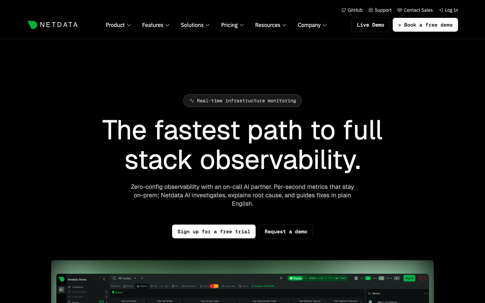Viewport: 485px width, 303px height.
Task: Pause the Playing timeline control
Action: 295,278
